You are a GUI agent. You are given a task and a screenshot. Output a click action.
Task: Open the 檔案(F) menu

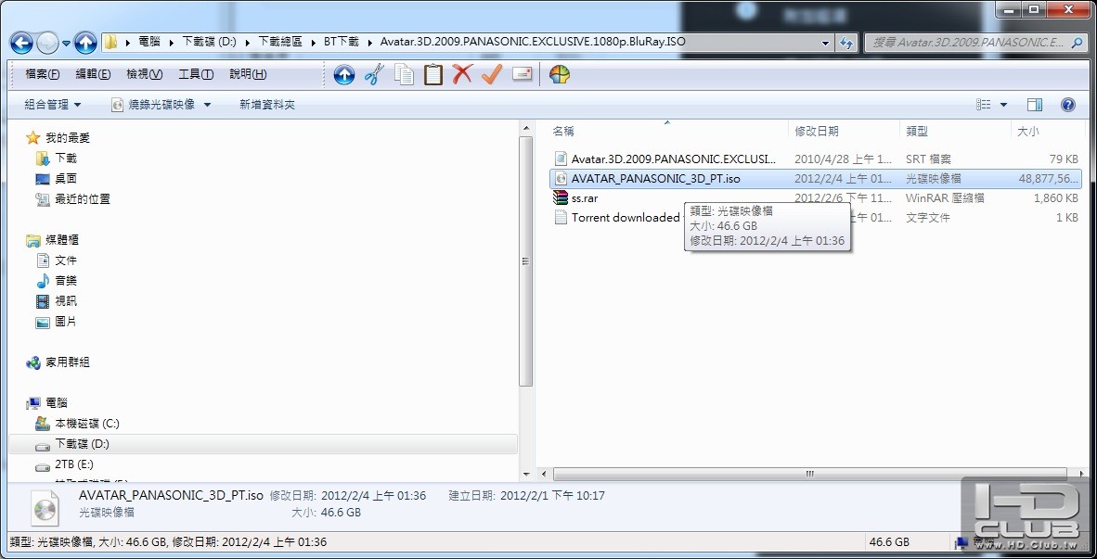click(42, 74)
